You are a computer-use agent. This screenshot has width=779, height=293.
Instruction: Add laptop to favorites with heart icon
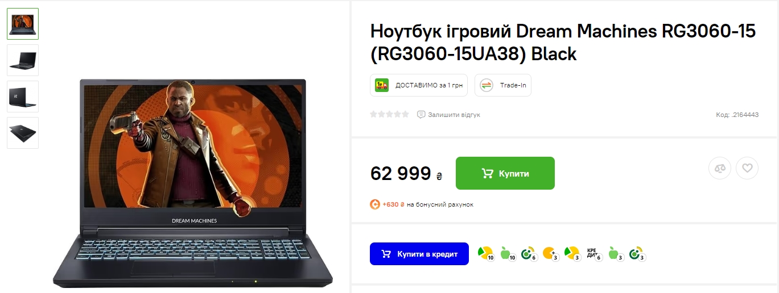click(x=747, y=168)
